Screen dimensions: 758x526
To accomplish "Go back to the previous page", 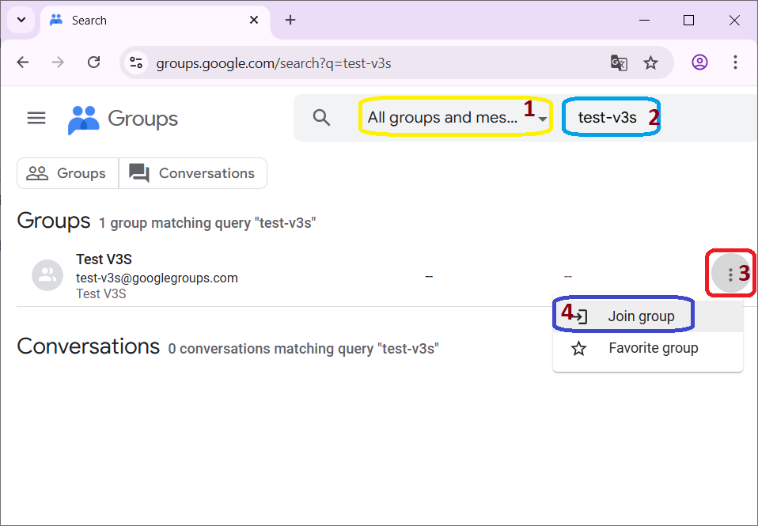I will [x=23, y=62].
